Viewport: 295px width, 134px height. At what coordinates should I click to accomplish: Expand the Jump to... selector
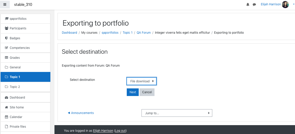177,113
